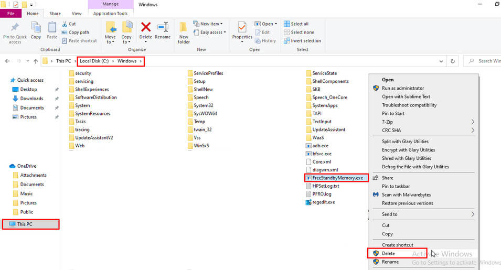Choose Troubleshoot compatibility
Screen dimensions: 501x270
pos(409,105)
